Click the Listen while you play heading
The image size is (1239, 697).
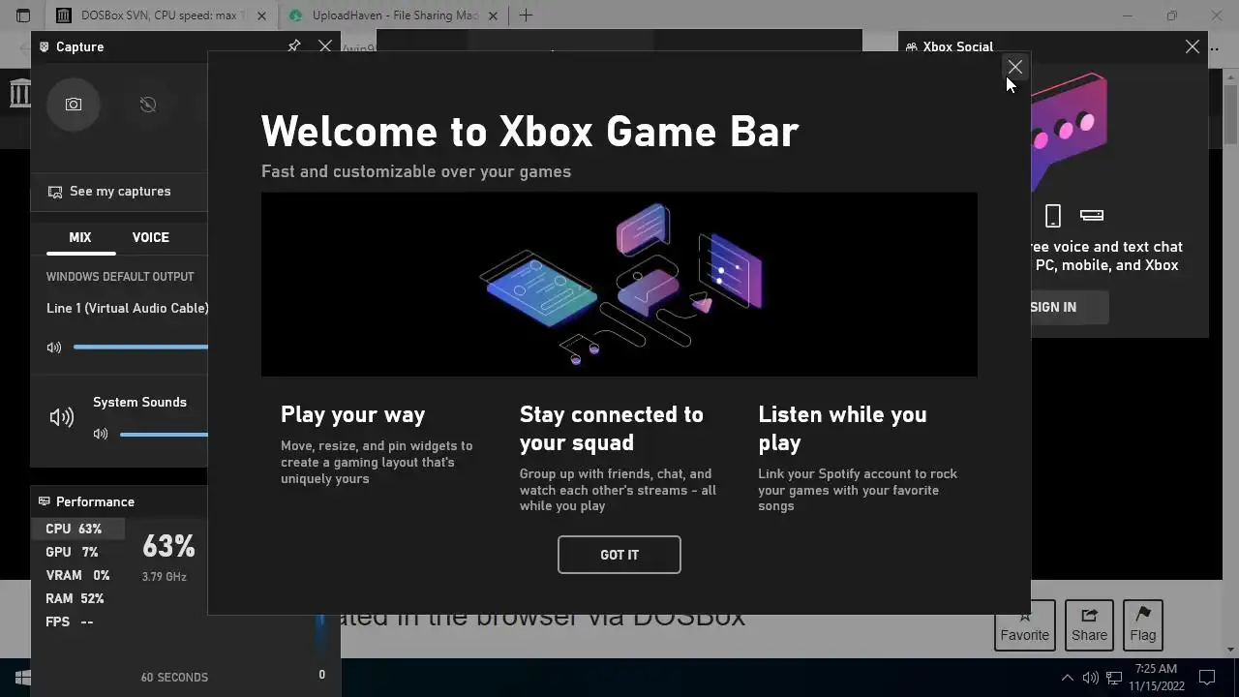click(842, 428)
